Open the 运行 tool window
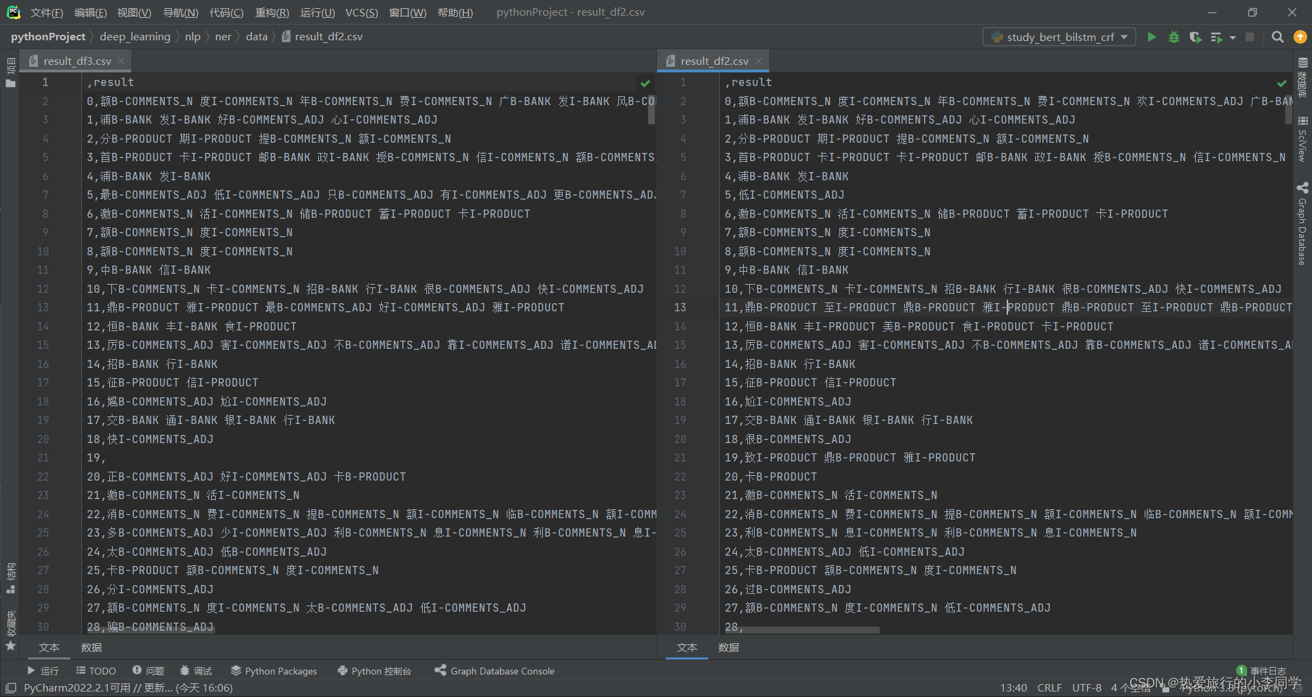 [x=42, y=671]
